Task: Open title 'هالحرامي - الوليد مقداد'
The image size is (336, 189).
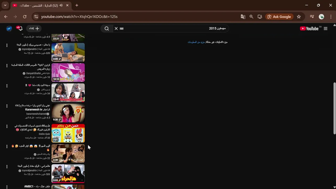Action: (x=34, y=166)
